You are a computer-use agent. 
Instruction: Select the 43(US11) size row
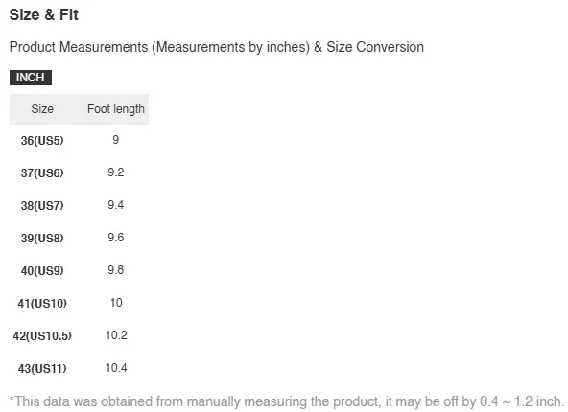point(79,368)
